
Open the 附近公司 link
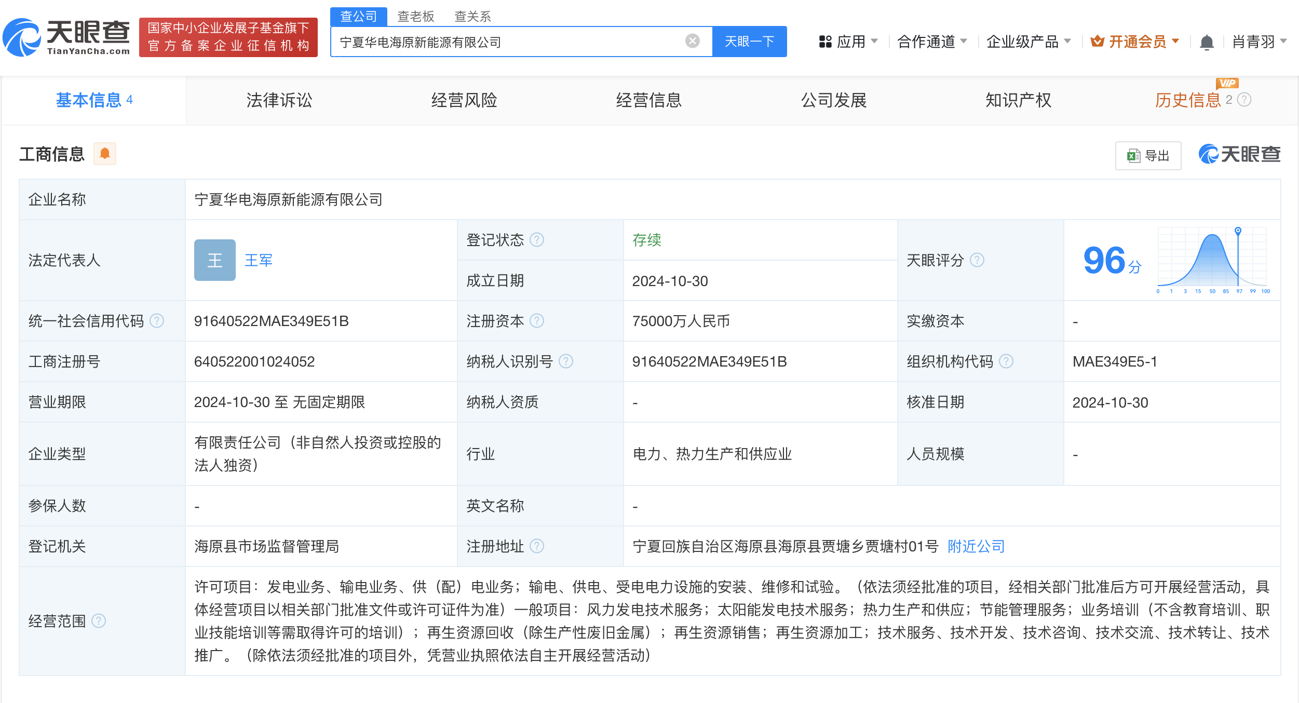976,546
